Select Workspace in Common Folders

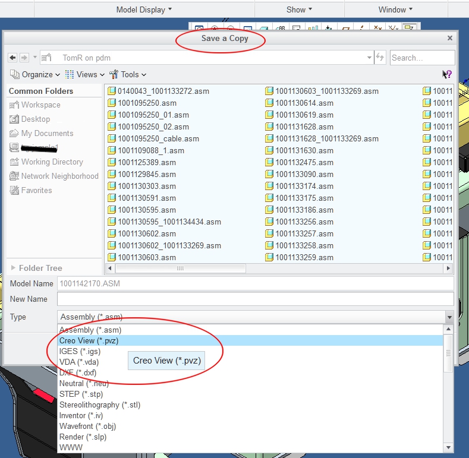35,105
